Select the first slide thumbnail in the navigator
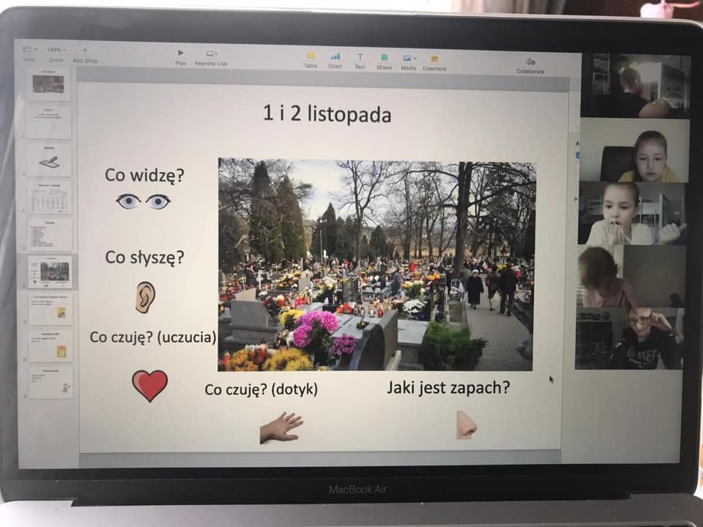Viewport: 703px width, 527px height. click(x=48, y=84)
